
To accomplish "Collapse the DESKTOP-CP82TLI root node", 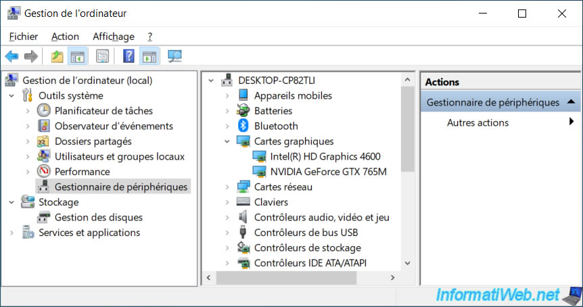I will click(x=211, y=80).
